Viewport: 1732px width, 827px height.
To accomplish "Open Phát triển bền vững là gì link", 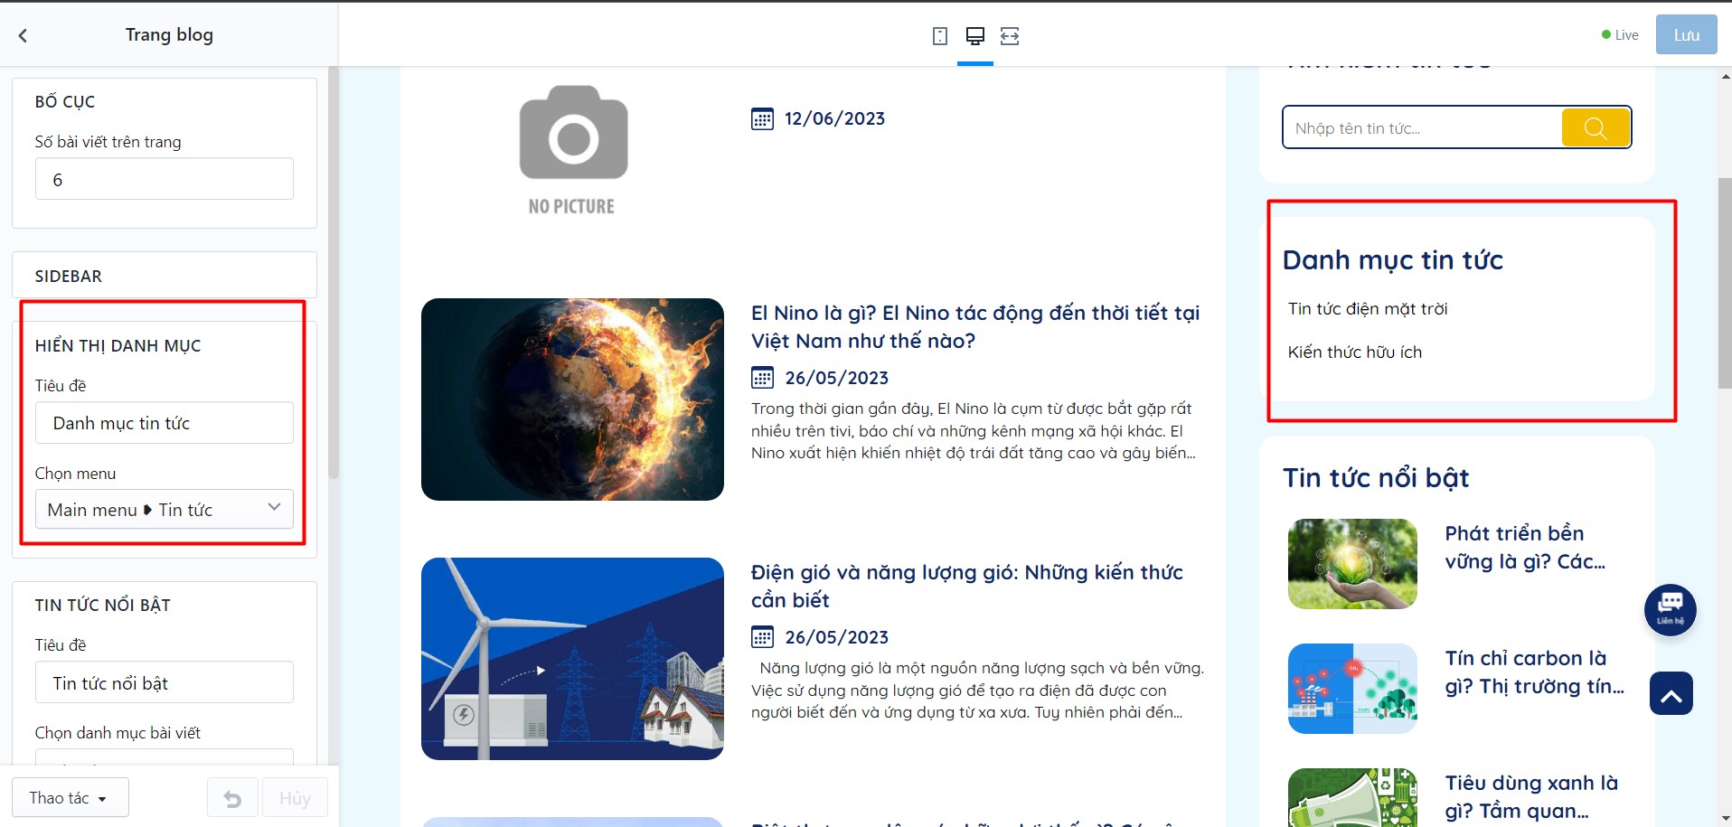I will (1525, 547).
